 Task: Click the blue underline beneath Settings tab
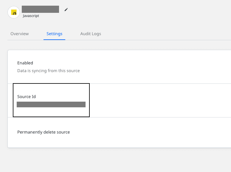(54, 40)
